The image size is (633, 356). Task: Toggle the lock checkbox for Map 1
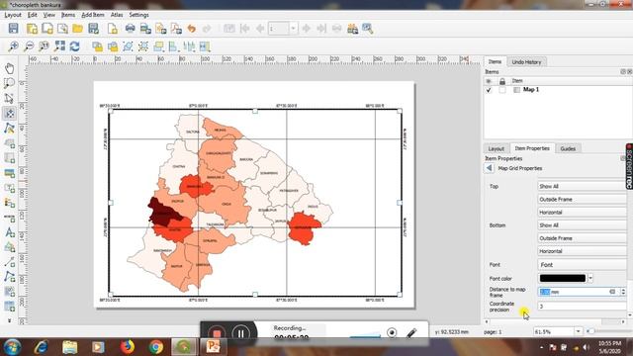coord(502,90)
